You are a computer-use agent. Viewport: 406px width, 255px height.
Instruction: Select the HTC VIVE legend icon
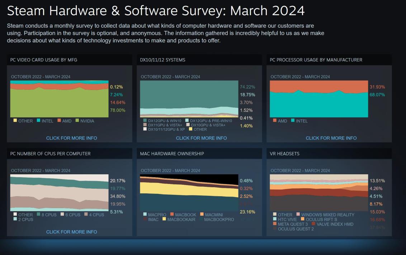click(274, 219)
